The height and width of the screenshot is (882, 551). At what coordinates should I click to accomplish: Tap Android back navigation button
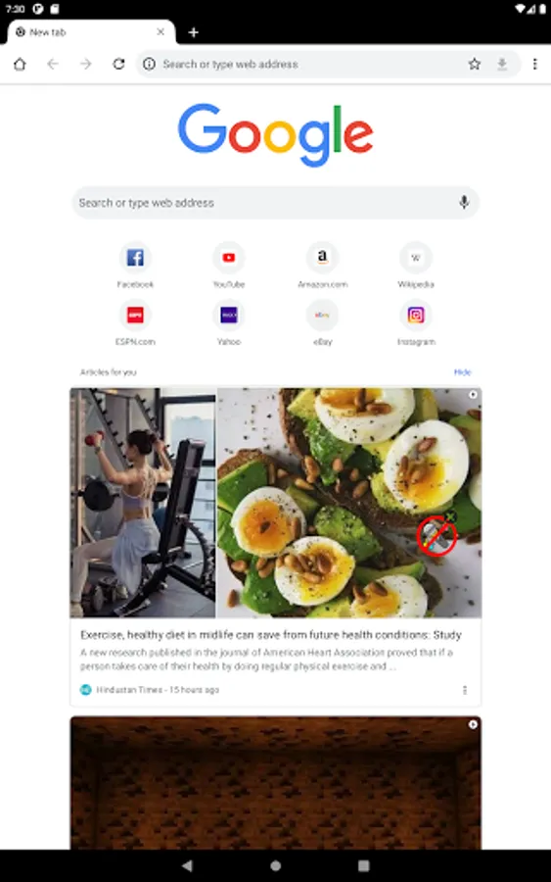click(187, 865)
